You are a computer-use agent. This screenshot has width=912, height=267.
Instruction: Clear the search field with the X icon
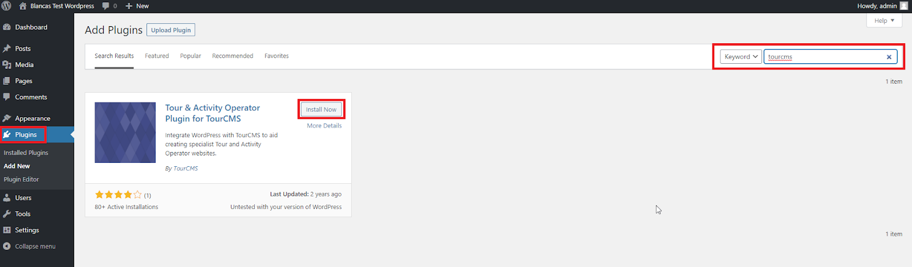[x=889, y=57]
